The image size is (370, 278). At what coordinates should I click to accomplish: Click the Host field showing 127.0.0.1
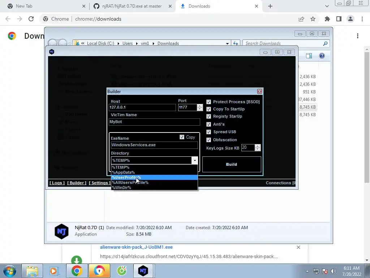click(x=142, y=107)
